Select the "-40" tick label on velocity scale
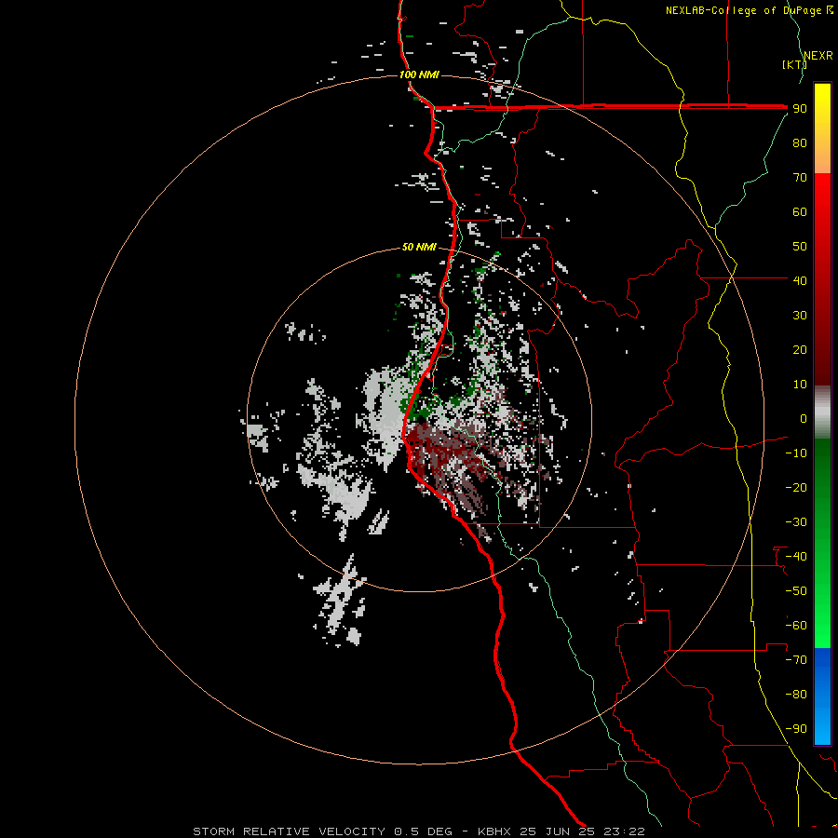Viewport: 838px width, 838px height. coord(796,557)
